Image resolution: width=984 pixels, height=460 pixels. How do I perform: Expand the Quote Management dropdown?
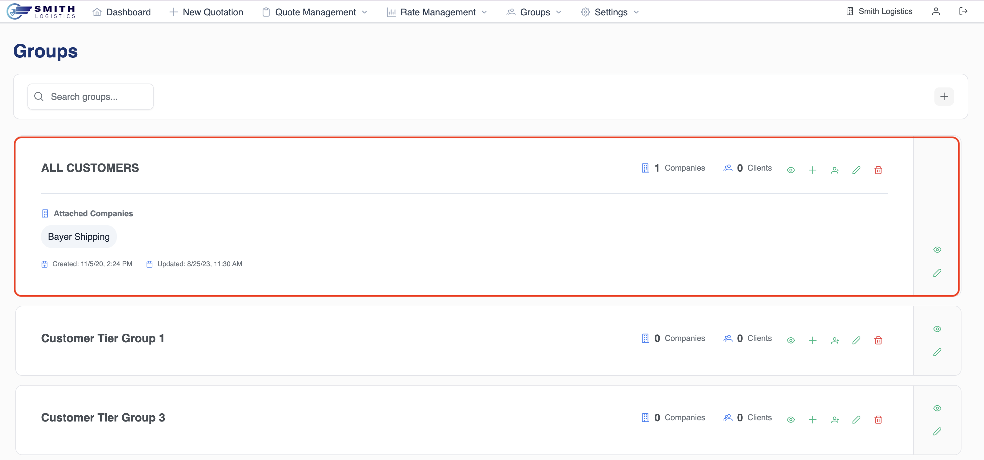coord(315,12)
